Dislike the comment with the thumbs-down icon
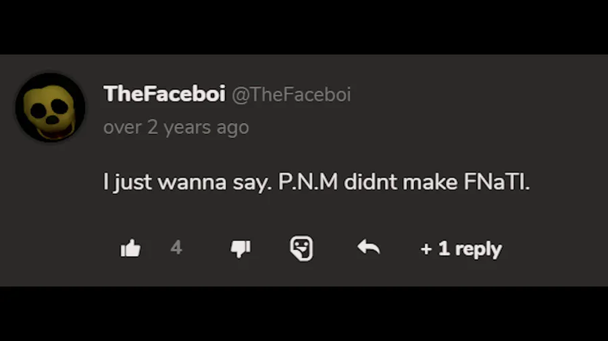 240,249
